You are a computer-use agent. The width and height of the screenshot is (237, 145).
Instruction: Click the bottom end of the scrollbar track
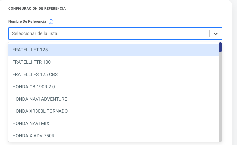[220, 139]
